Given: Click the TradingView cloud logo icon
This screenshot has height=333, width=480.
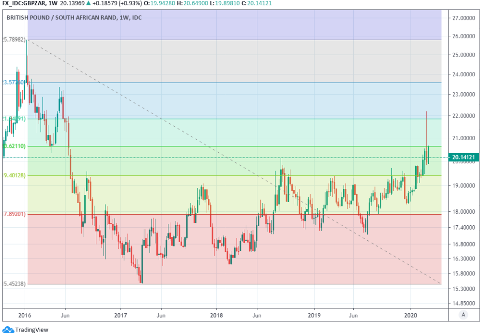Looking at the screenshot, I should (x=8, y=330).
